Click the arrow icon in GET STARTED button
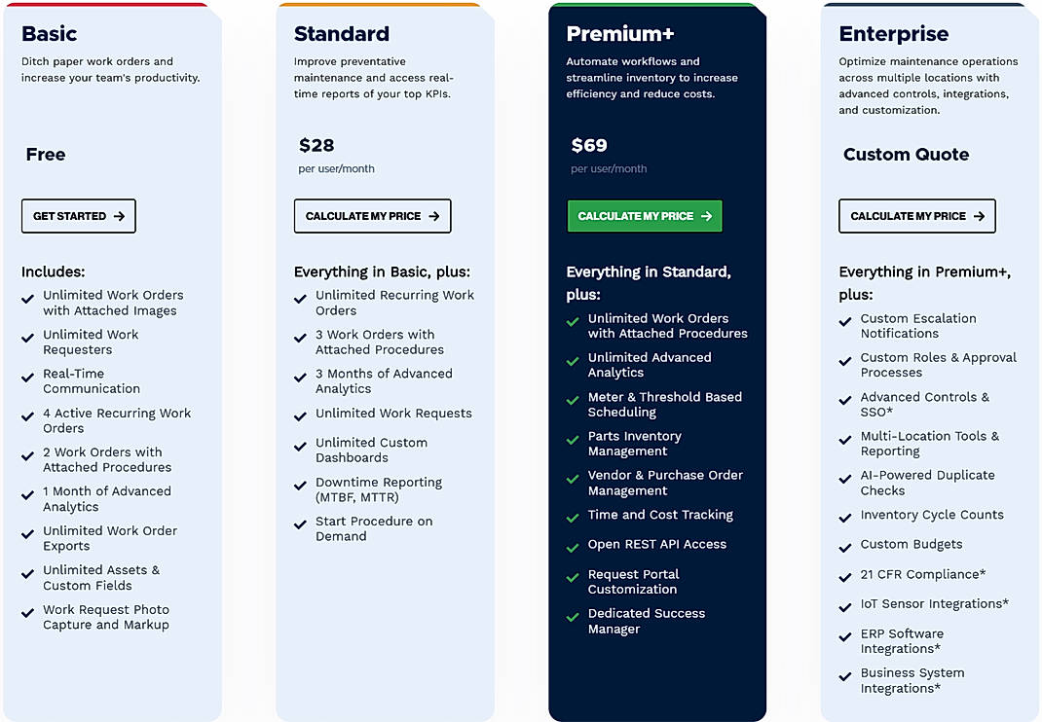1042x722 pixels. pos(120,216)
